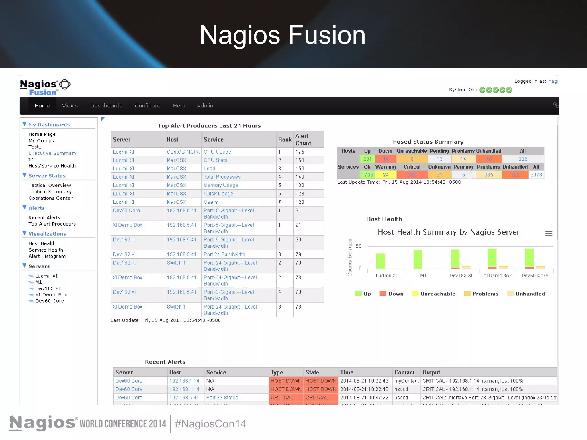Toggle the Down series in chart legend
Viewport: 587px width, 440px height.
392,294
